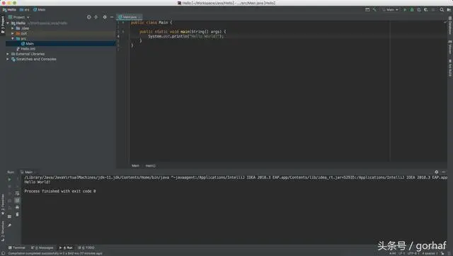The width and height of the screenshot is (453, 256).
Task: Open Search Everywhere magnifier icon
Action: [x=442, y=9]
